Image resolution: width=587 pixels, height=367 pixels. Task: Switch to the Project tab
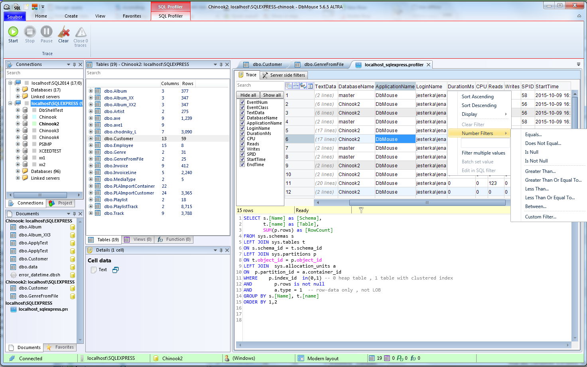61,203
